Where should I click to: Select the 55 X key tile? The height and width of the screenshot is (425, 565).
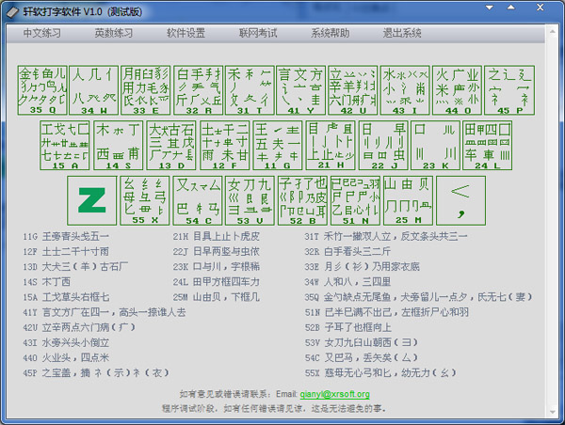pyautogui.click(x=145, y=199)
